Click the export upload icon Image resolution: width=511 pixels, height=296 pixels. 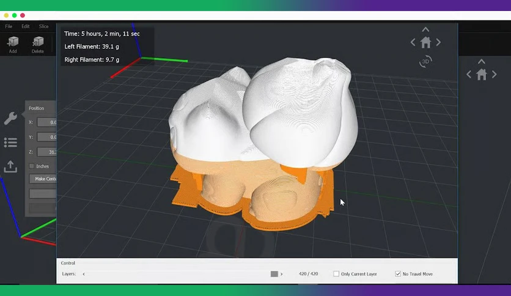pos(10,166)
